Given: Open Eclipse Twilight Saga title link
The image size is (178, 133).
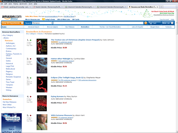Looking at the screenshot, I should pos(67,78).
